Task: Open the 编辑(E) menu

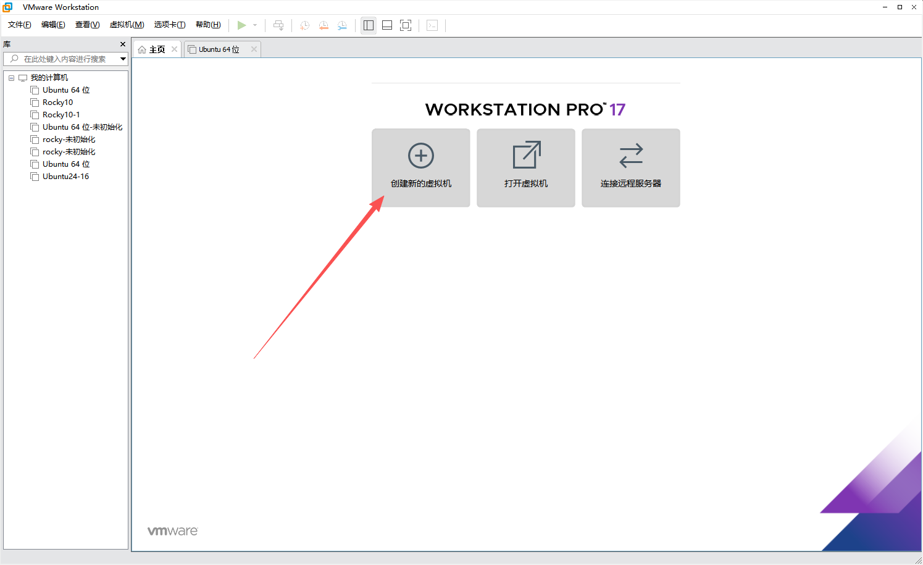Action: click(53, 25)
